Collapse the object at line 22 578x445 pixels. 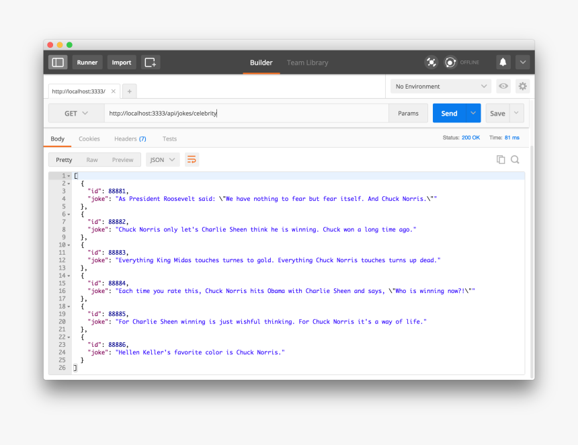69,337
